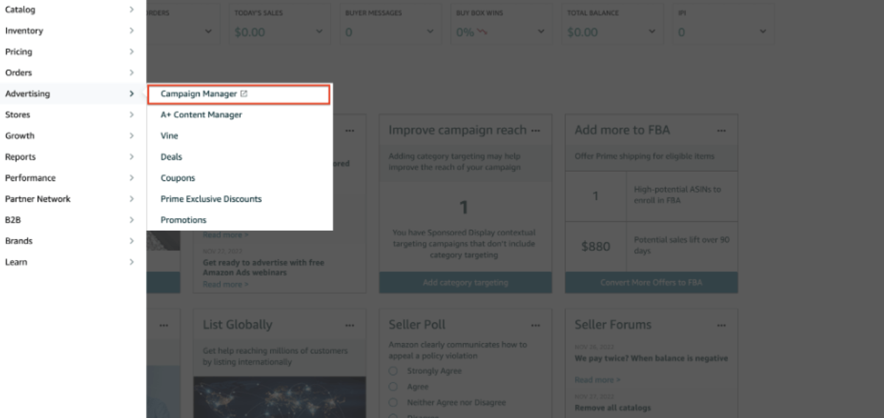Choose the Agree poll option
This screenshot has height=418, width=884.
[393, 387]
